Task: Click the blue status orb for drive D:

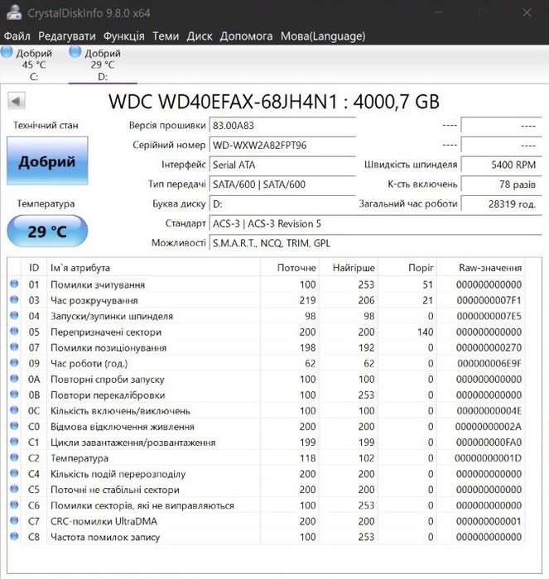Action: 75,52
